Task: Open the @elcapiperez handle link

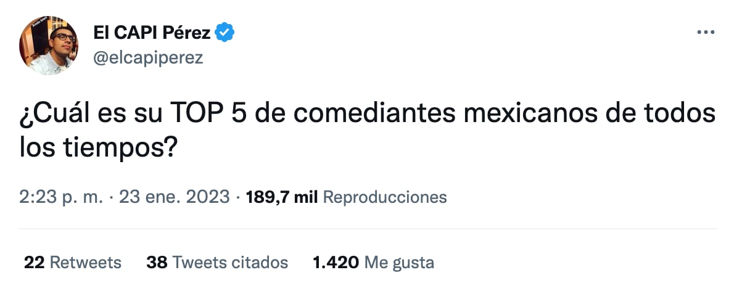Action: (x=149, y=58)
